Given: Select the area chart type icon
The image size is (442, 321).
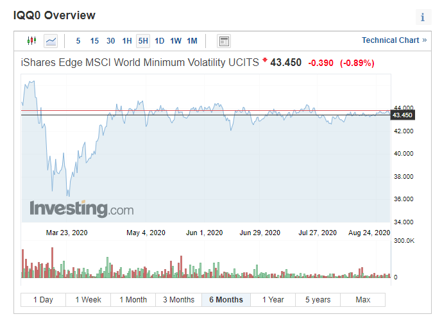Looking at the screenshot, I should [51, 41].
